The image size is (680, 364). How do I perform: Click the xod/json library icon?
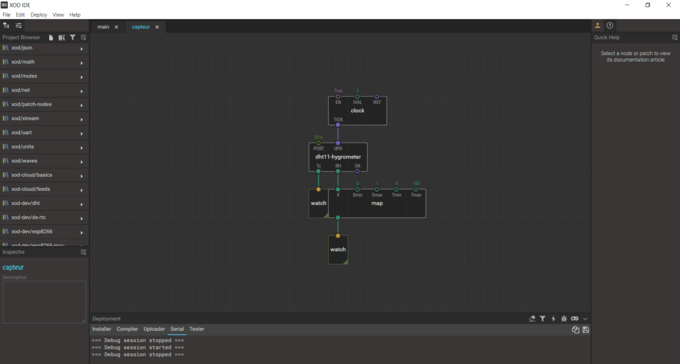tap(5, 48)
